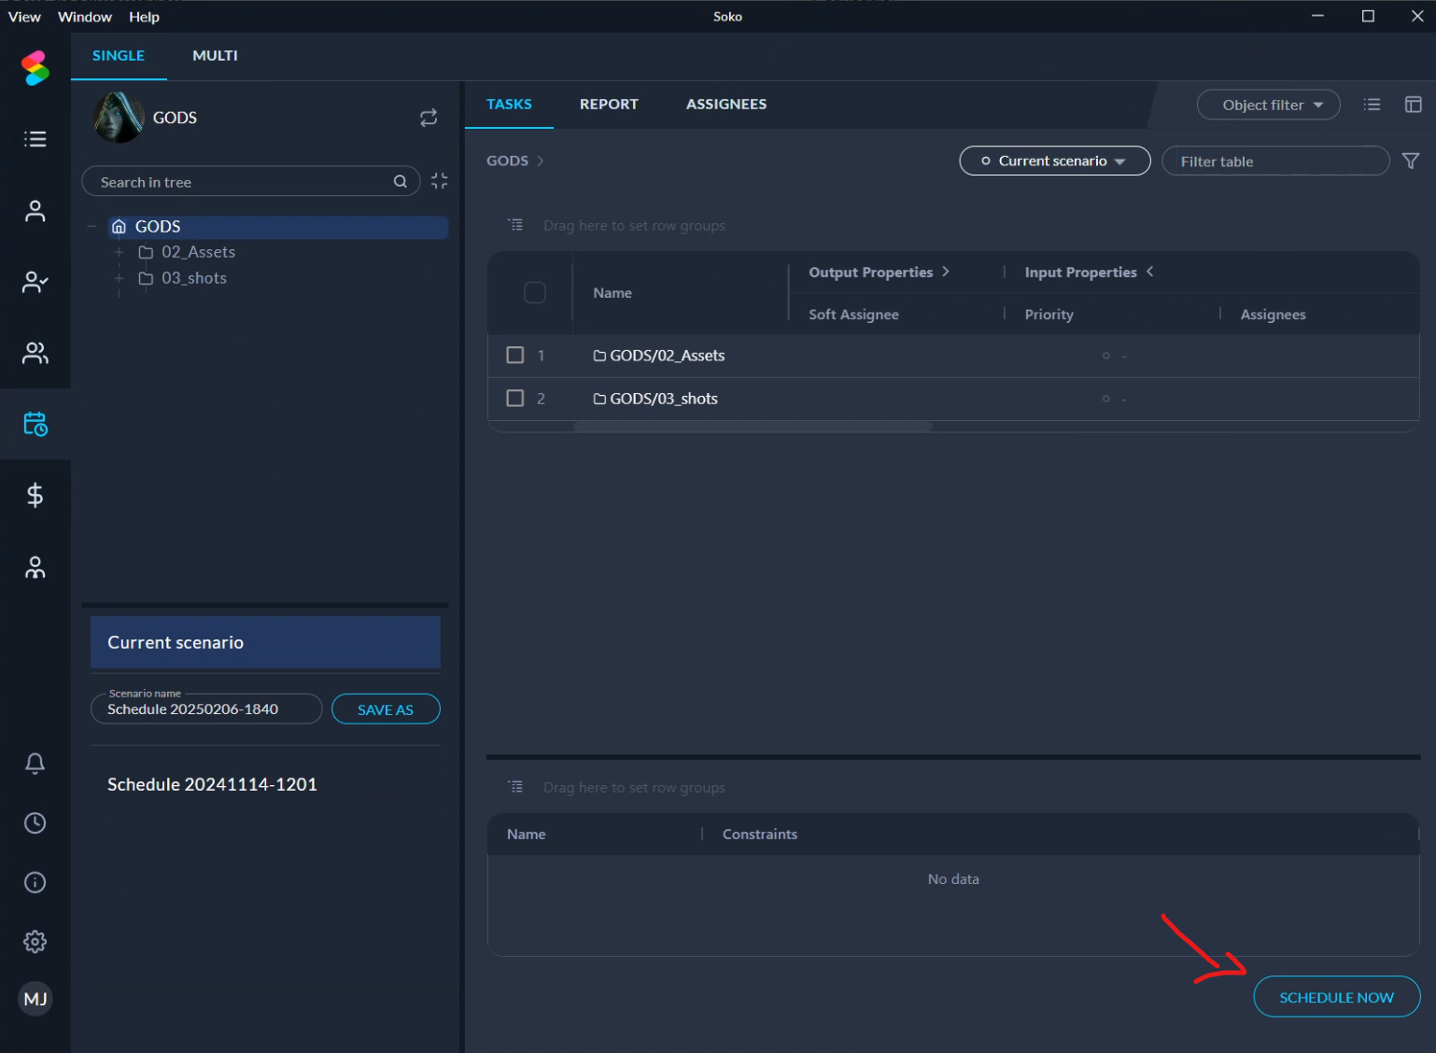Click the upper row groups icon
Image resolution: width=1436 pixels, height=1053 pixels.
pos(515,225)
